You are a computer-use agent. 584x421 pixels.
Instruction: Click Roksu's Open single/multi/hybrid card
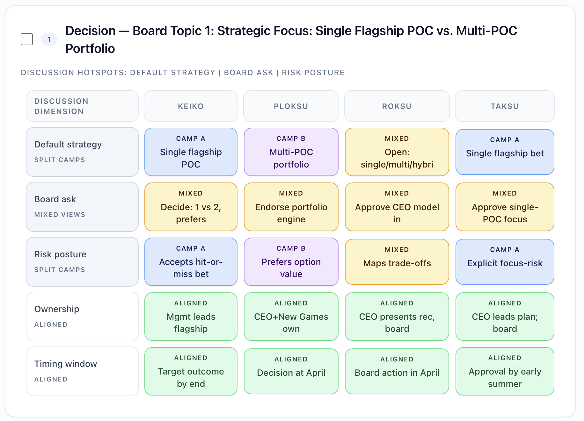[397, 152]
